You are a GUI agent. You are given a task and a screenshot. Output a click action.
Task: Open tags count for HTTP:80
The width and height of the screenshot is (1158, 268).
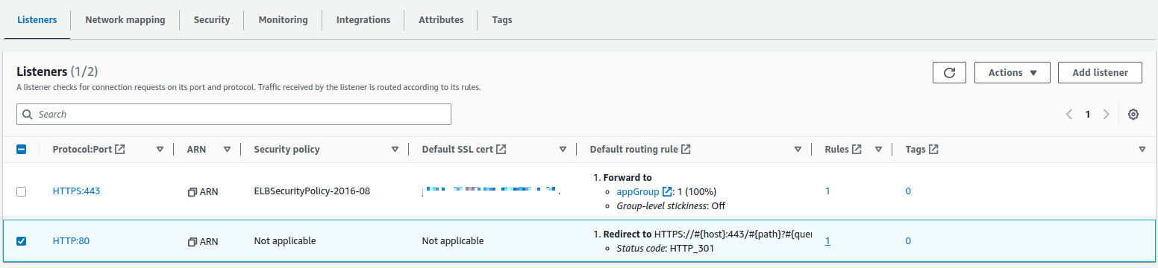click(x=908, y=241)
